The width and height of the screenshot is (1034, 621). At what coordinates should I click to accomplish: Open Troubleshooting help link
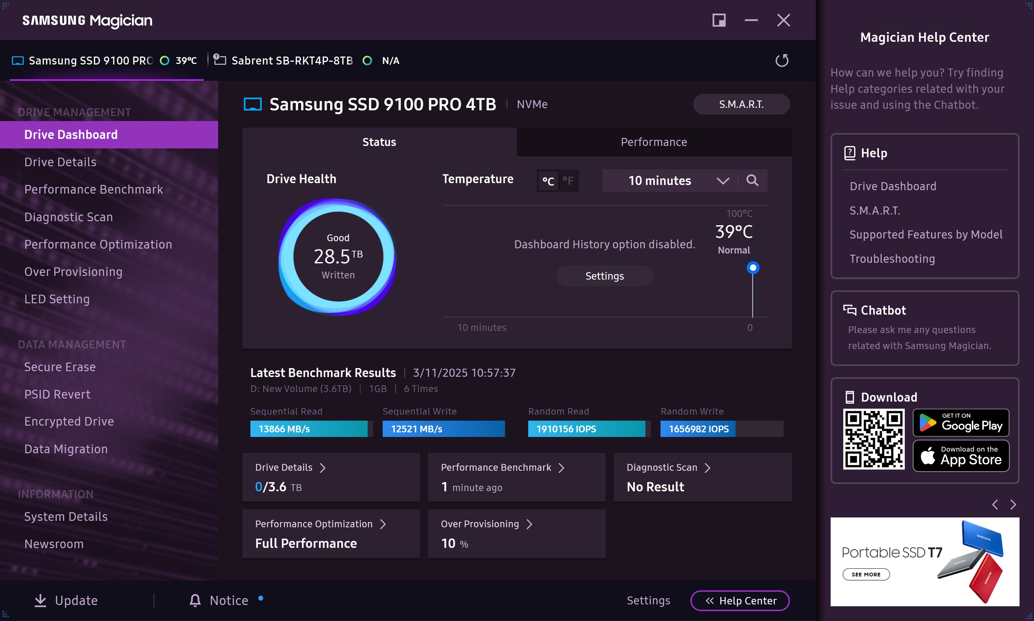coord(892,259)
